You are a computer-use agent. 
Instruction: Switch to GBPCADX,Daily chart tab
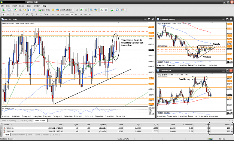coord(26,120)
